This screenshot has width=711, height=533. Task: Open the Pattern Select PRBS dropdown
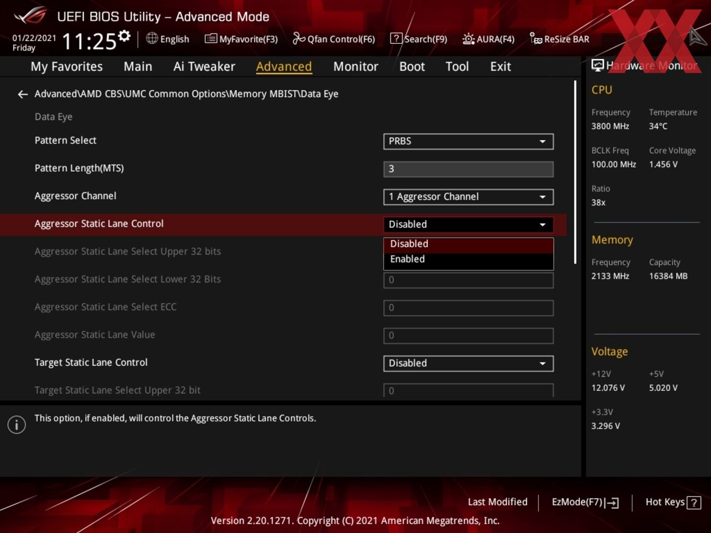coord(468,141)
